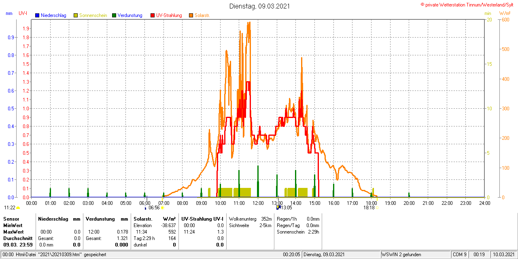Click the Niederschlag column header in table
Viewport: 518px width, 259px height.
pyautogui.click(x=52, y=219)
